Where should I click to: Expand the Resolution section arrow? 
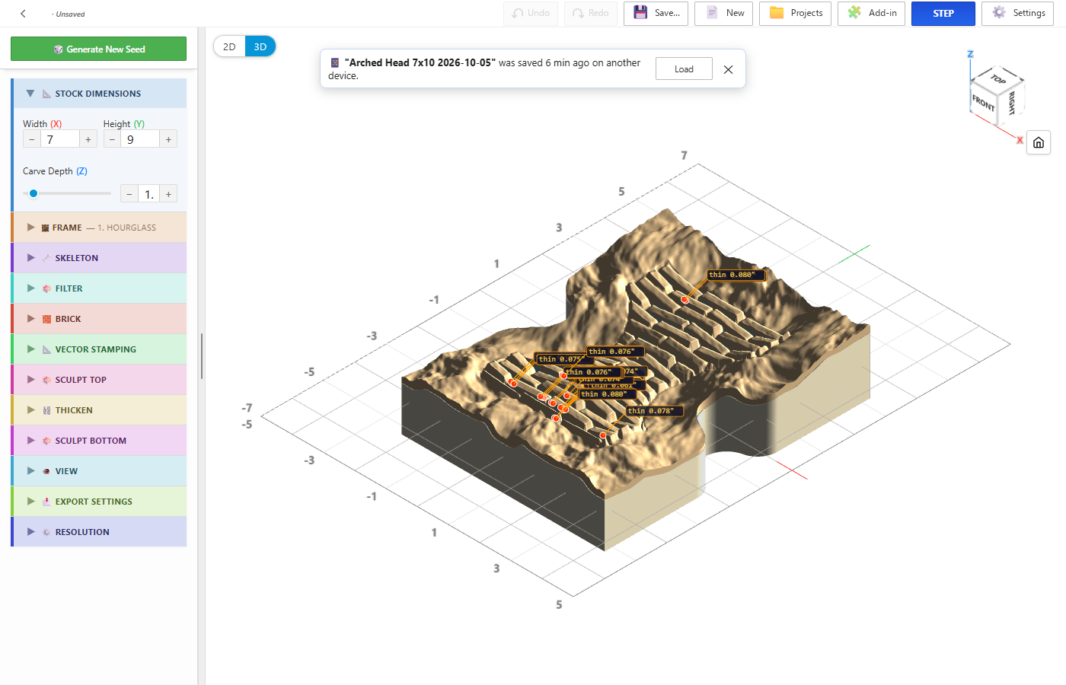(x=30, y=532)
